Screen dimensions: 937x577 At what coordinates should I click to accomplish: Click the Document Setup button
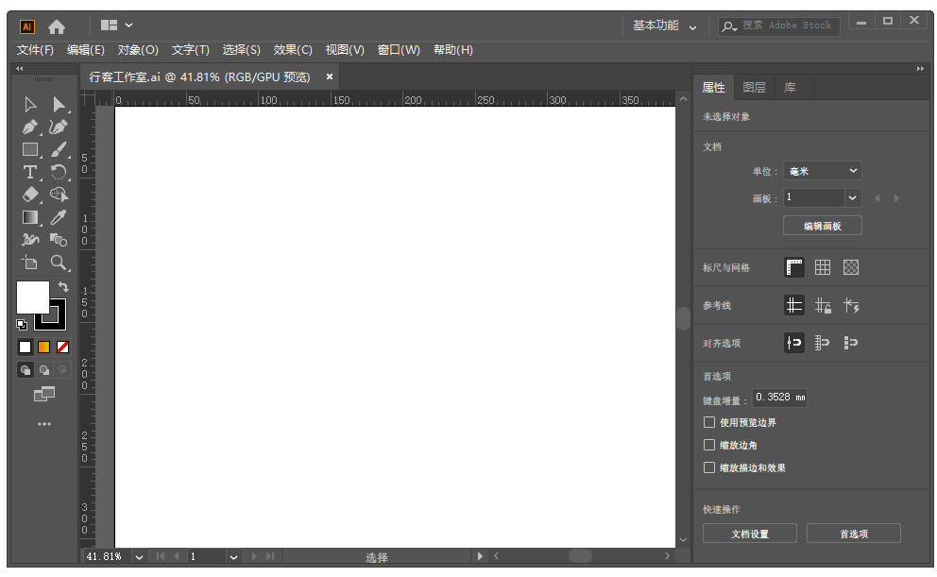point(750,534)
